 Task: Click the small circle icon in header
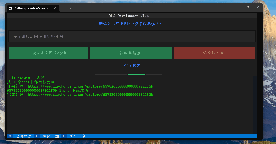pos(10,16)
